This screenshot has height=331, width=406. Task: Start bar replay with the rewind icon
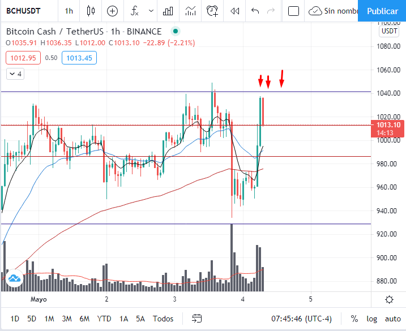pyautogui.click(x=234, y=11)
